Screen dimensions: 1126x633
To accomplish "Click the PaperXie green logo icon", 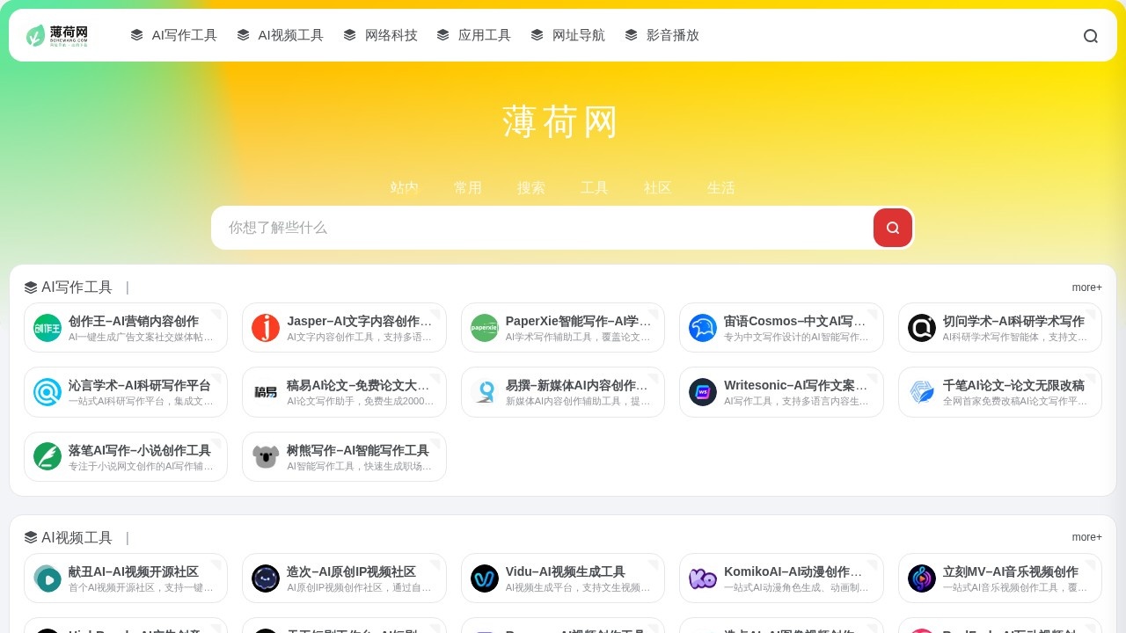I will pos(485,328).
